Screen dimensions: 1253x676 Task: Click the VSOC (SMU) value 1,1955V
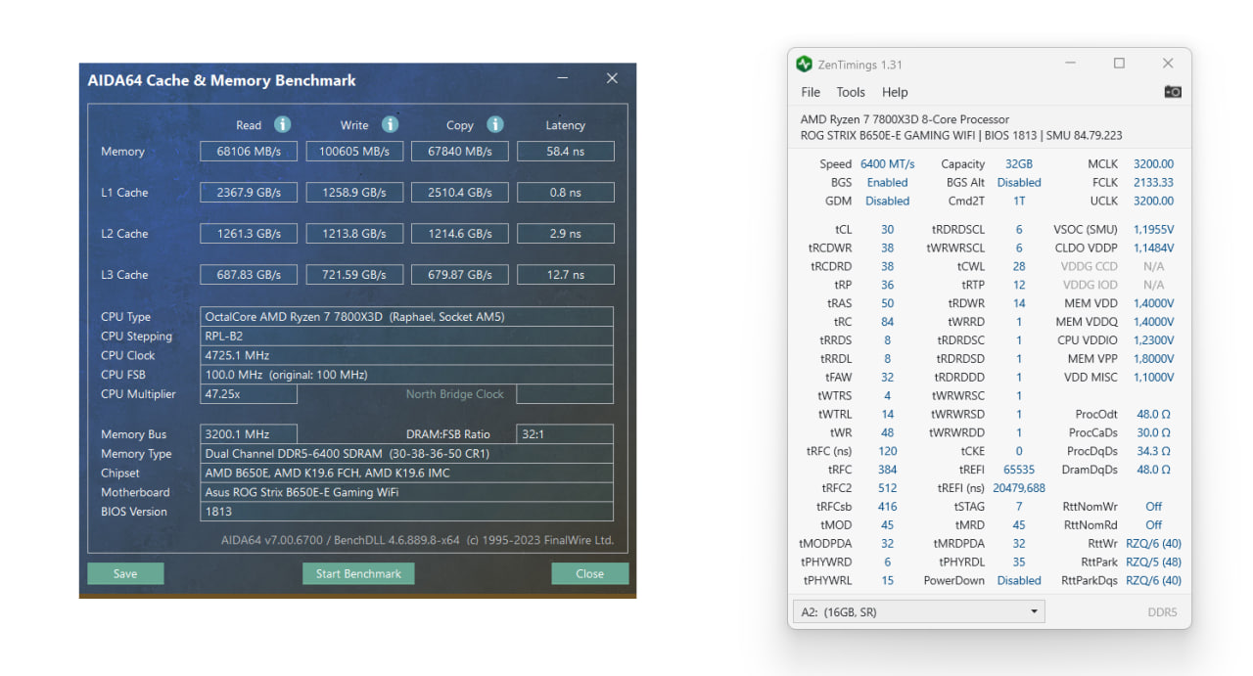click(x=1153, y=230)
